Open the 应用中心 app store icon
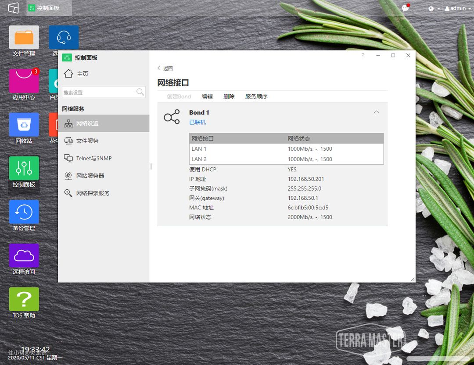 point(24,81)
